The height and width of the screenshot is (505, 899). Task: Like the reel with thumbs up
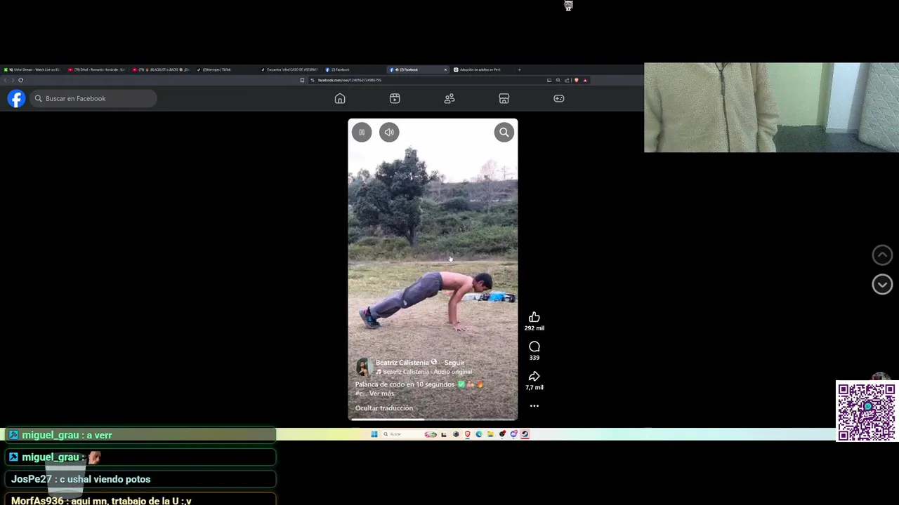click(x=534, y=317)
